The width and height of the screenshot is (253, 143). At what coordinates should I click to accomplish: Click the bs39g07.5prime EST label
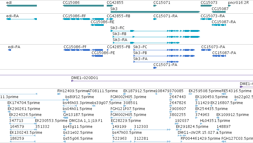[107, 103]
